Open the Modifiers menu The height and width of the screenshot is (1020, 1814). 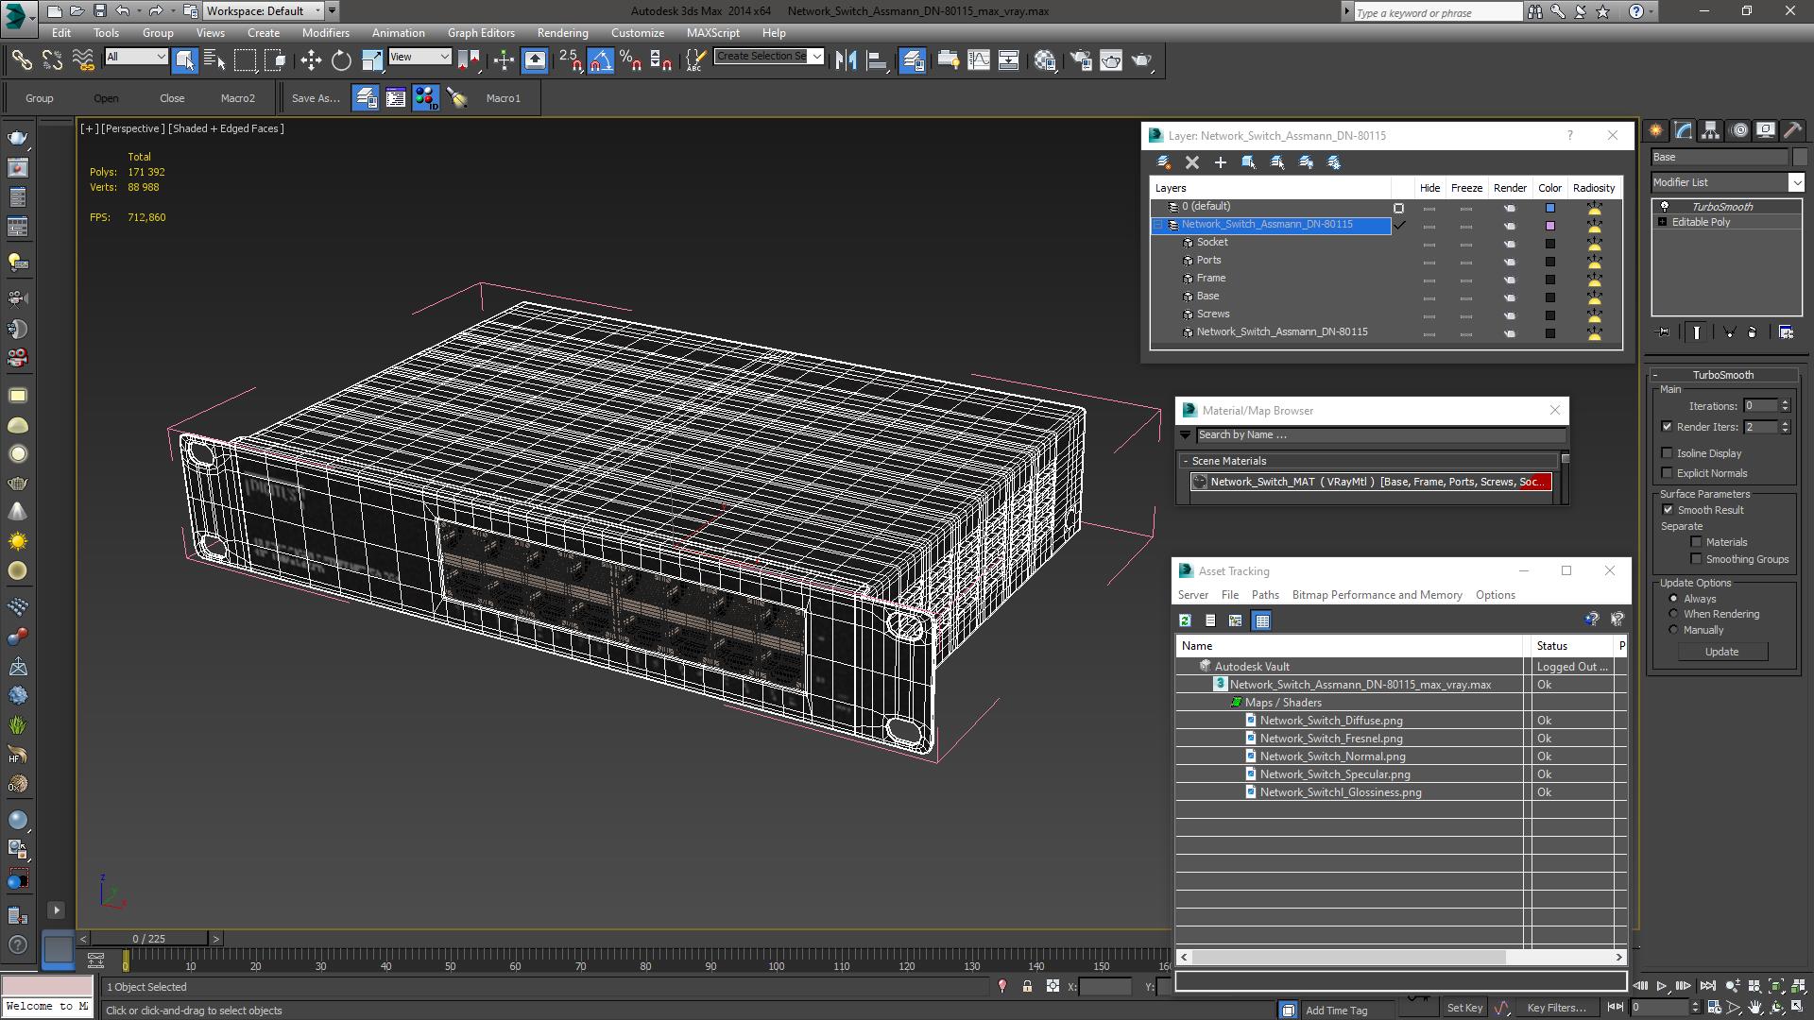tap(326, 32)
